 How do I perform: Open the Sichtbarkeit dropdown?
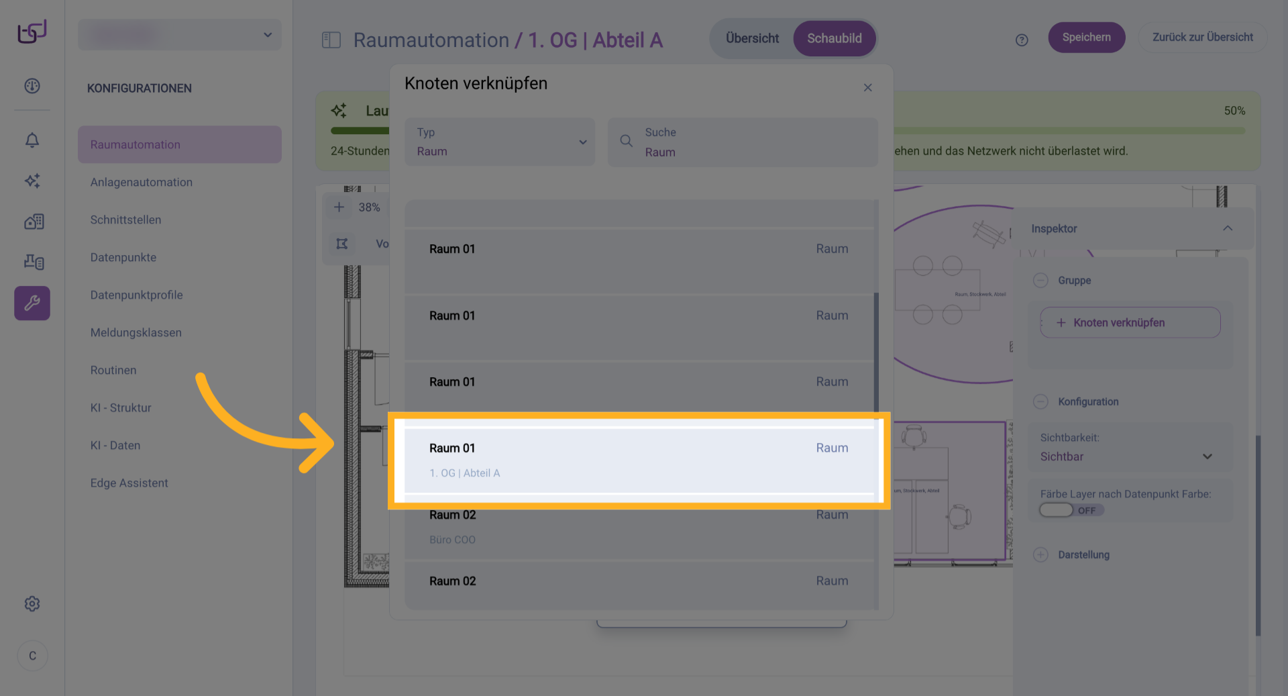coord(1127,456)
